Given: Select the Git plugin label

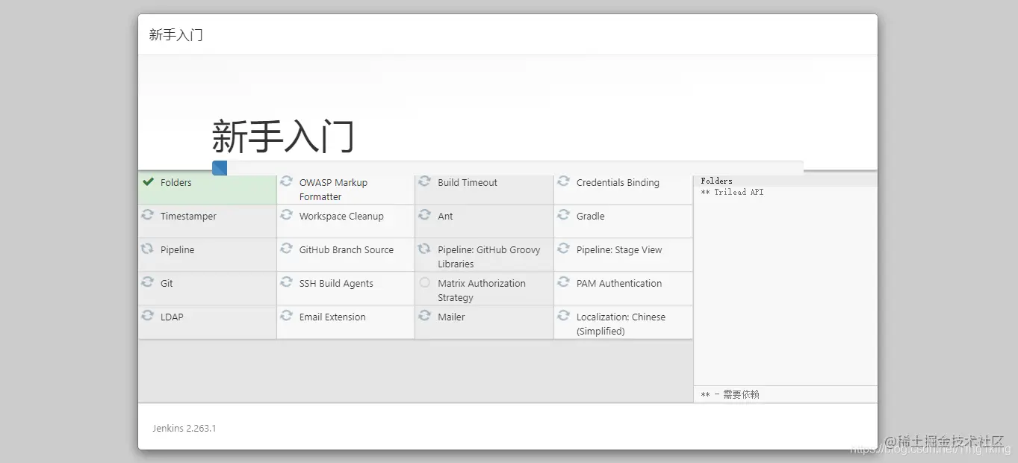Looking at the screenshot, I should pyautogui.click(x=167, y=283).
